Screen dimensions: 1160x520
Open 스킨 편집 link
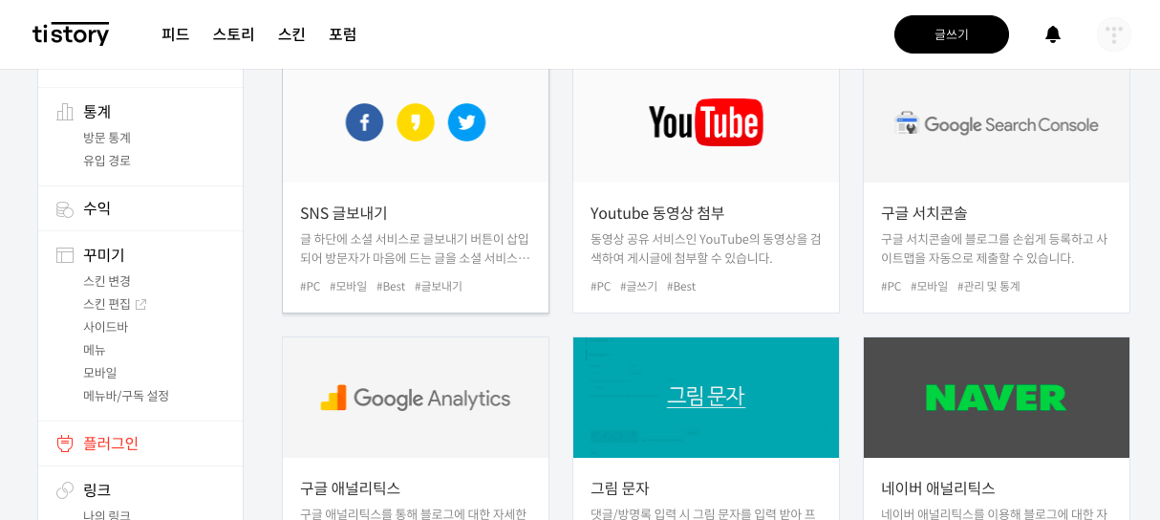coord(107,304)
